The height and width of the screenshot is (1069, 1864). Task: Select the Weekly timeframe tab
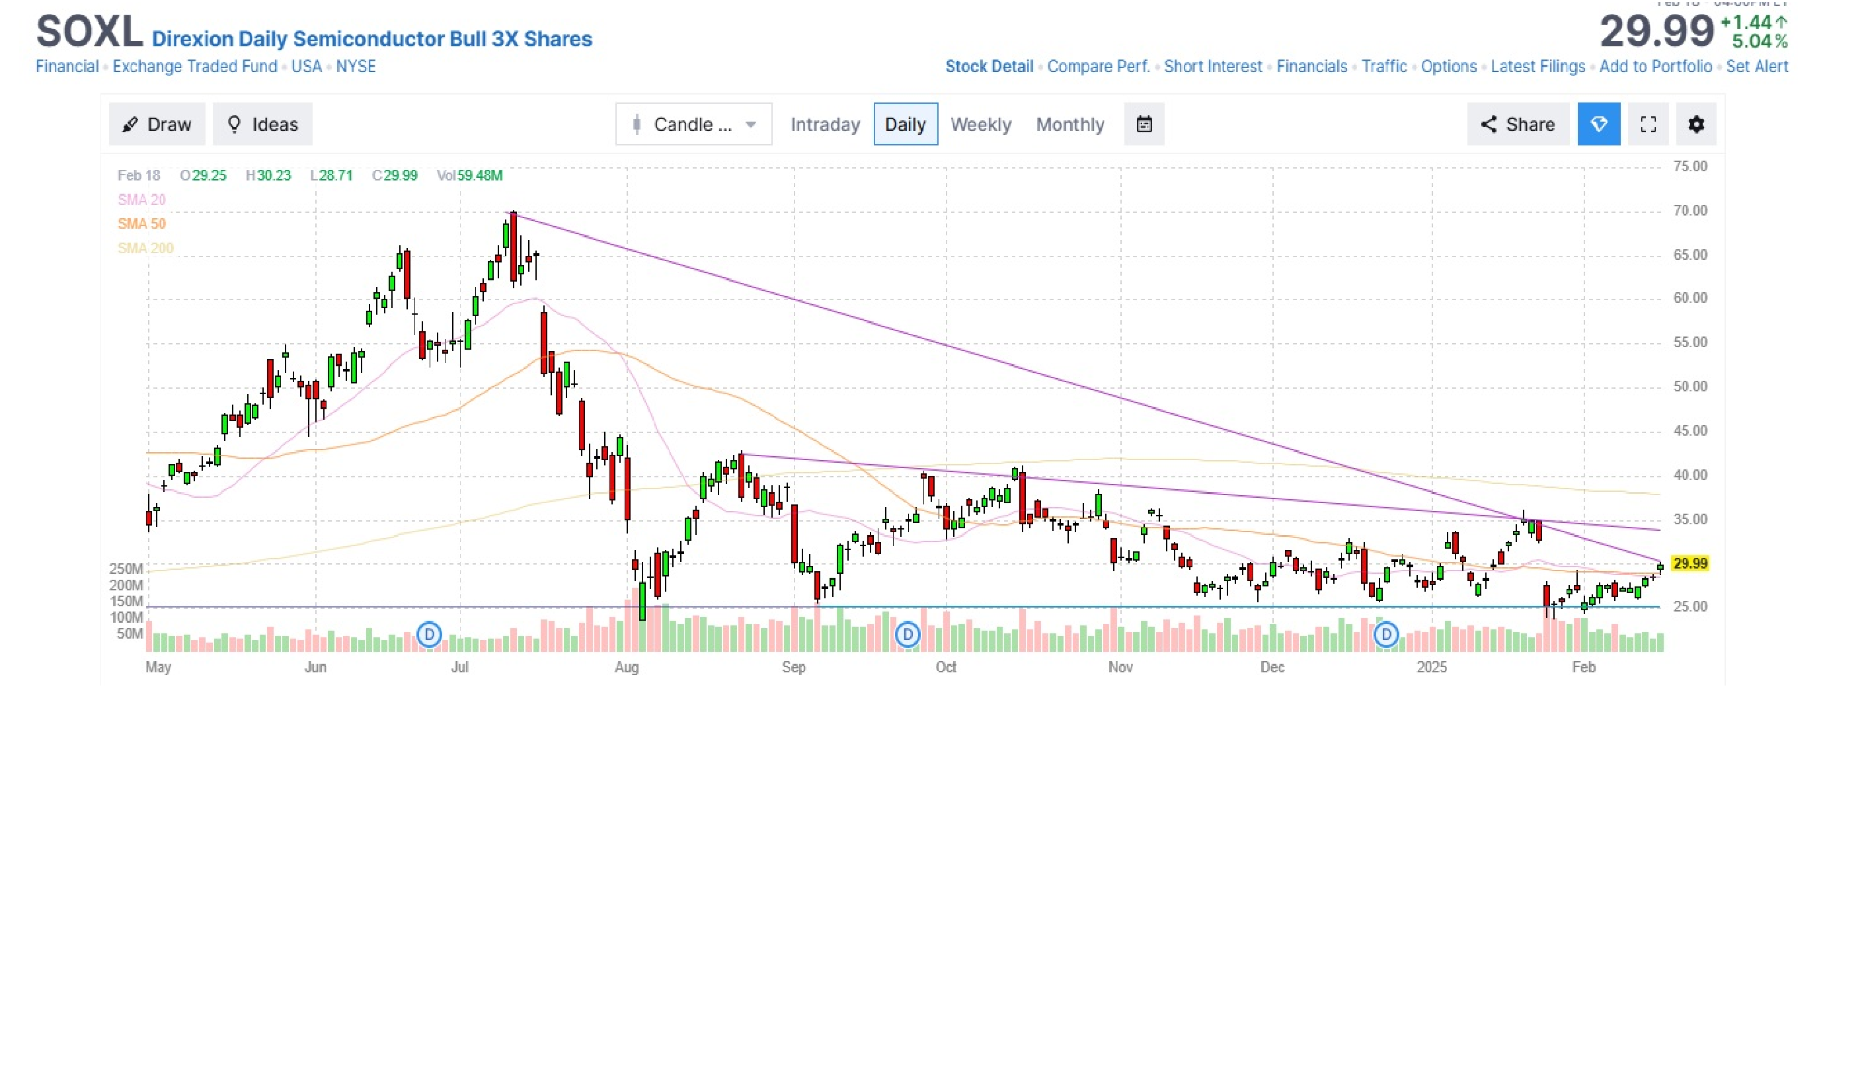point(980,124)
